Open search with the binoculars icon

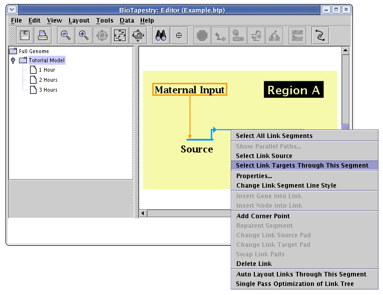[161, 36]
